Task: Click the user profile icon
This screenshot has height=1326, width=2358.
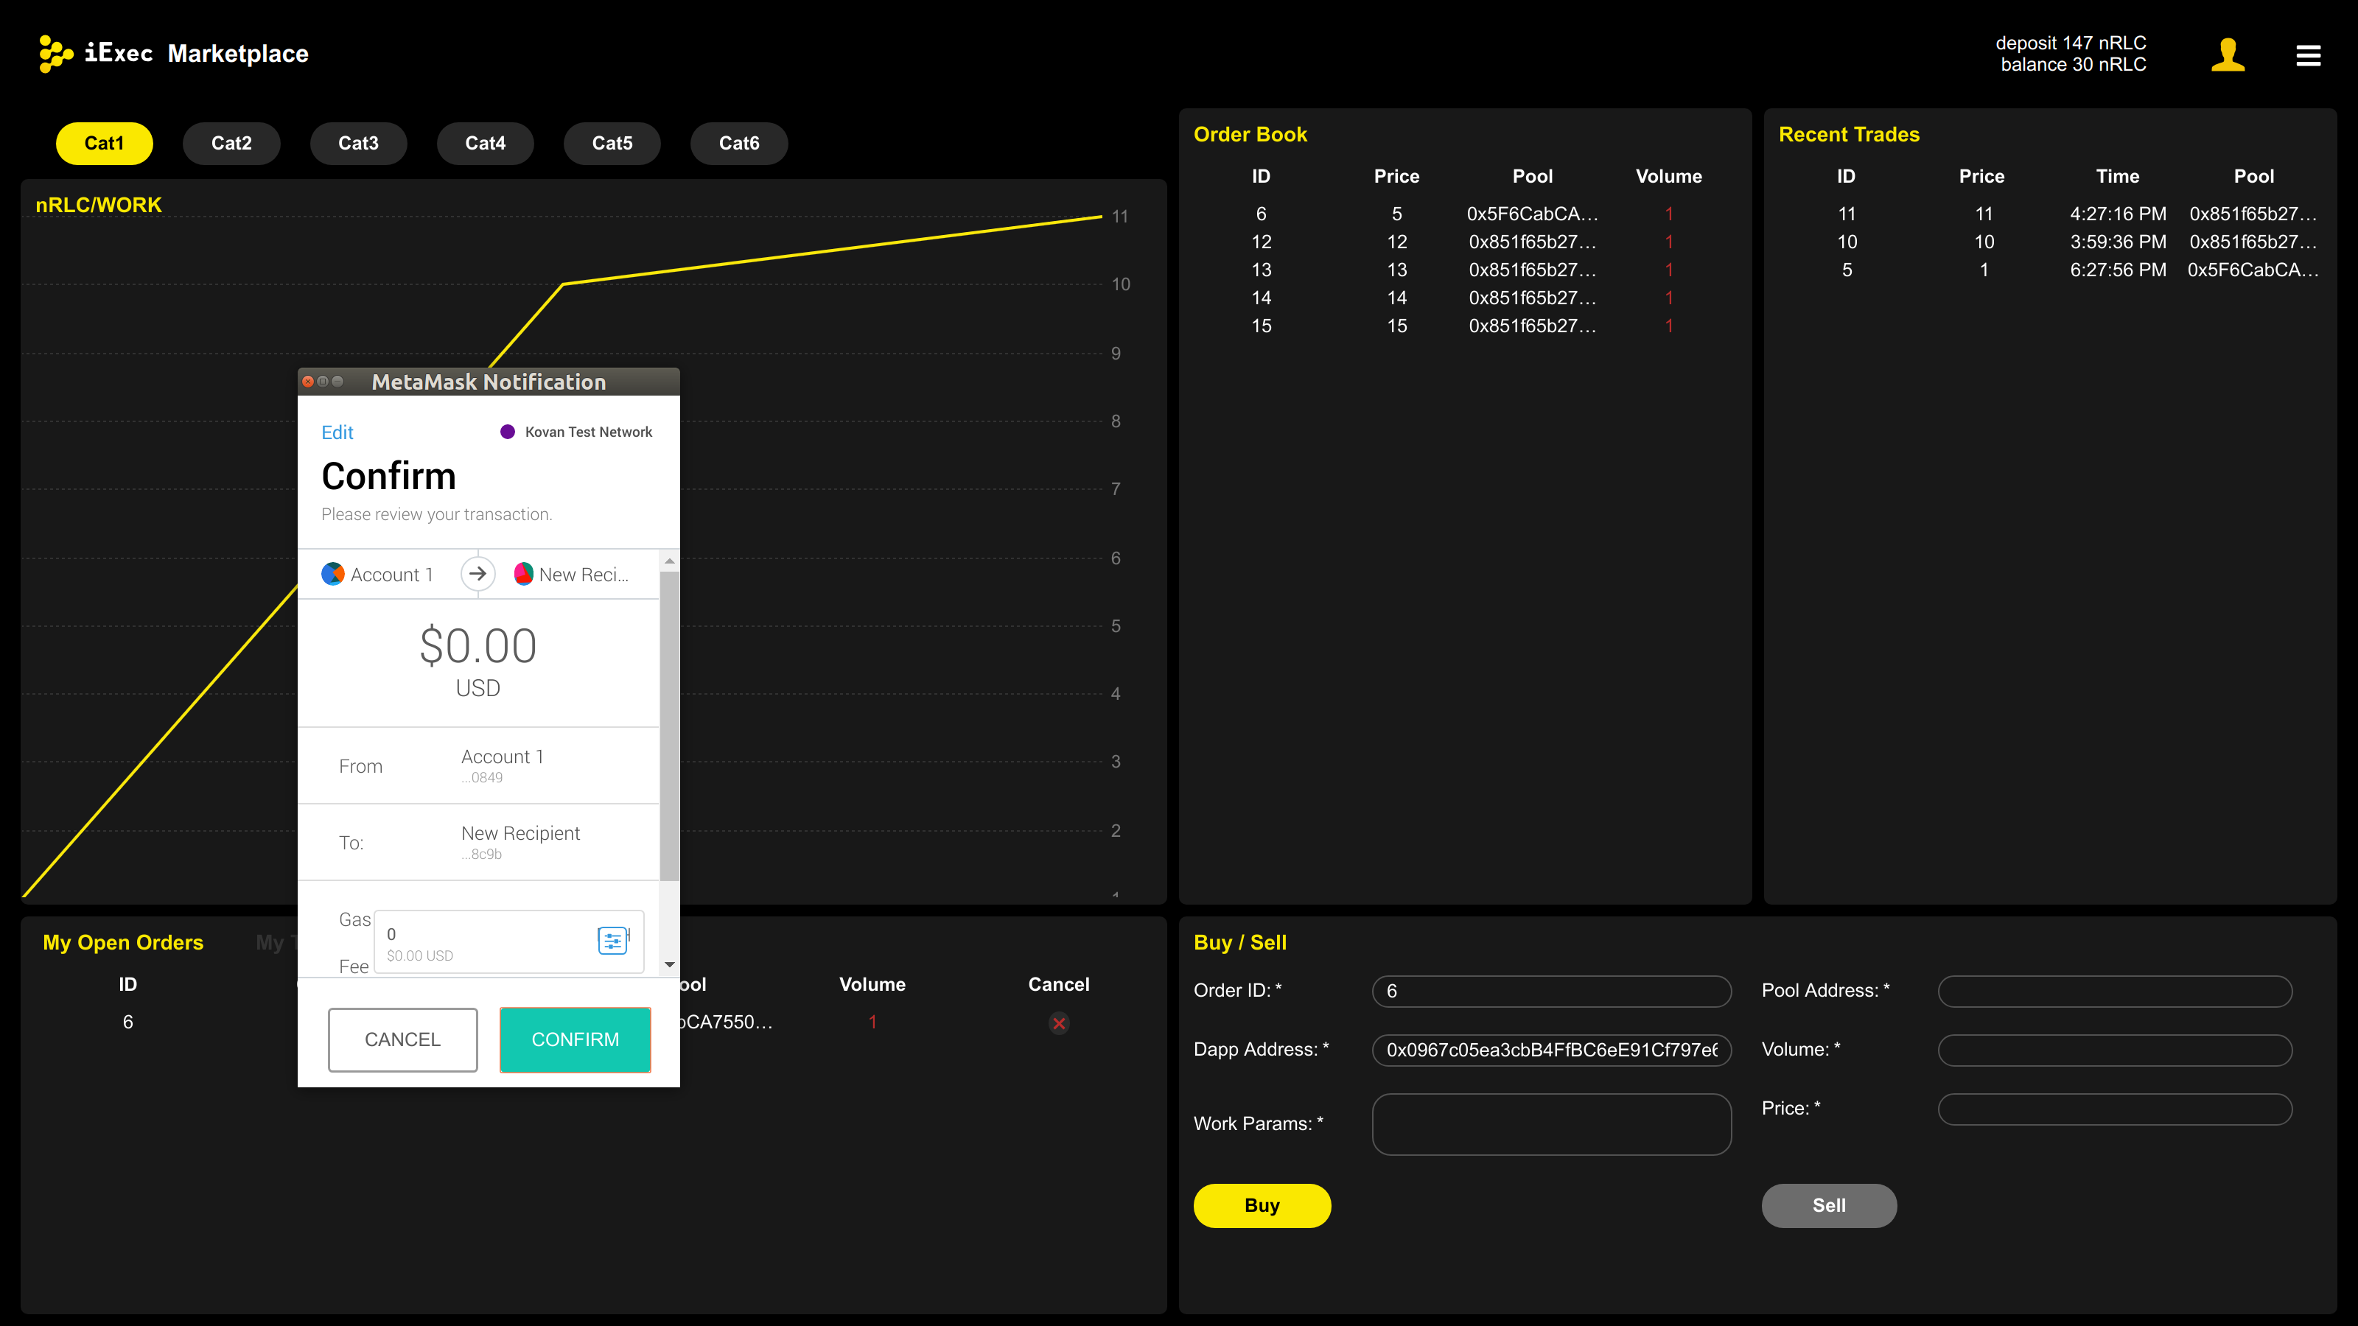Action: point(2227,55)
